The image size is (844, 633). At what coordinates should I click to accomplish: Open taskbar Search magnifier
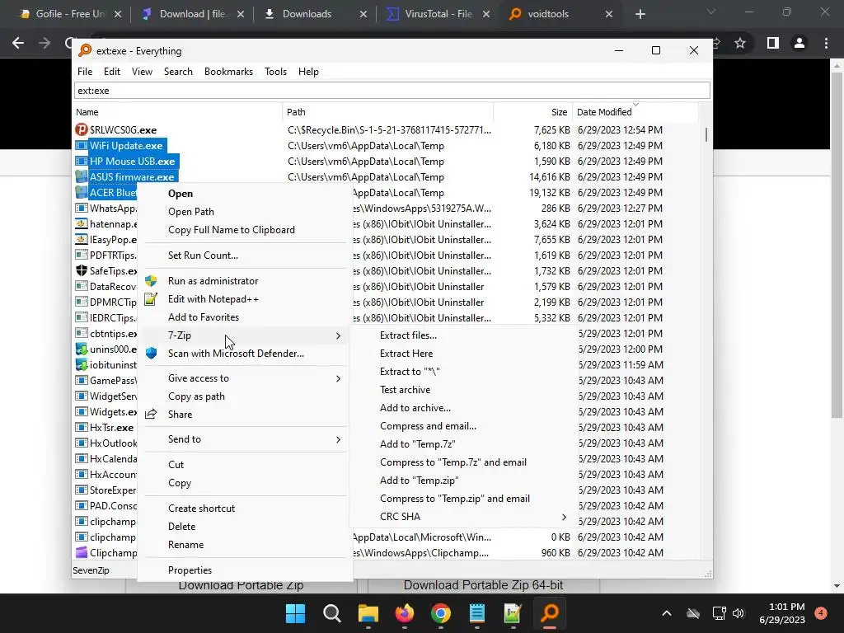(331, 613)
